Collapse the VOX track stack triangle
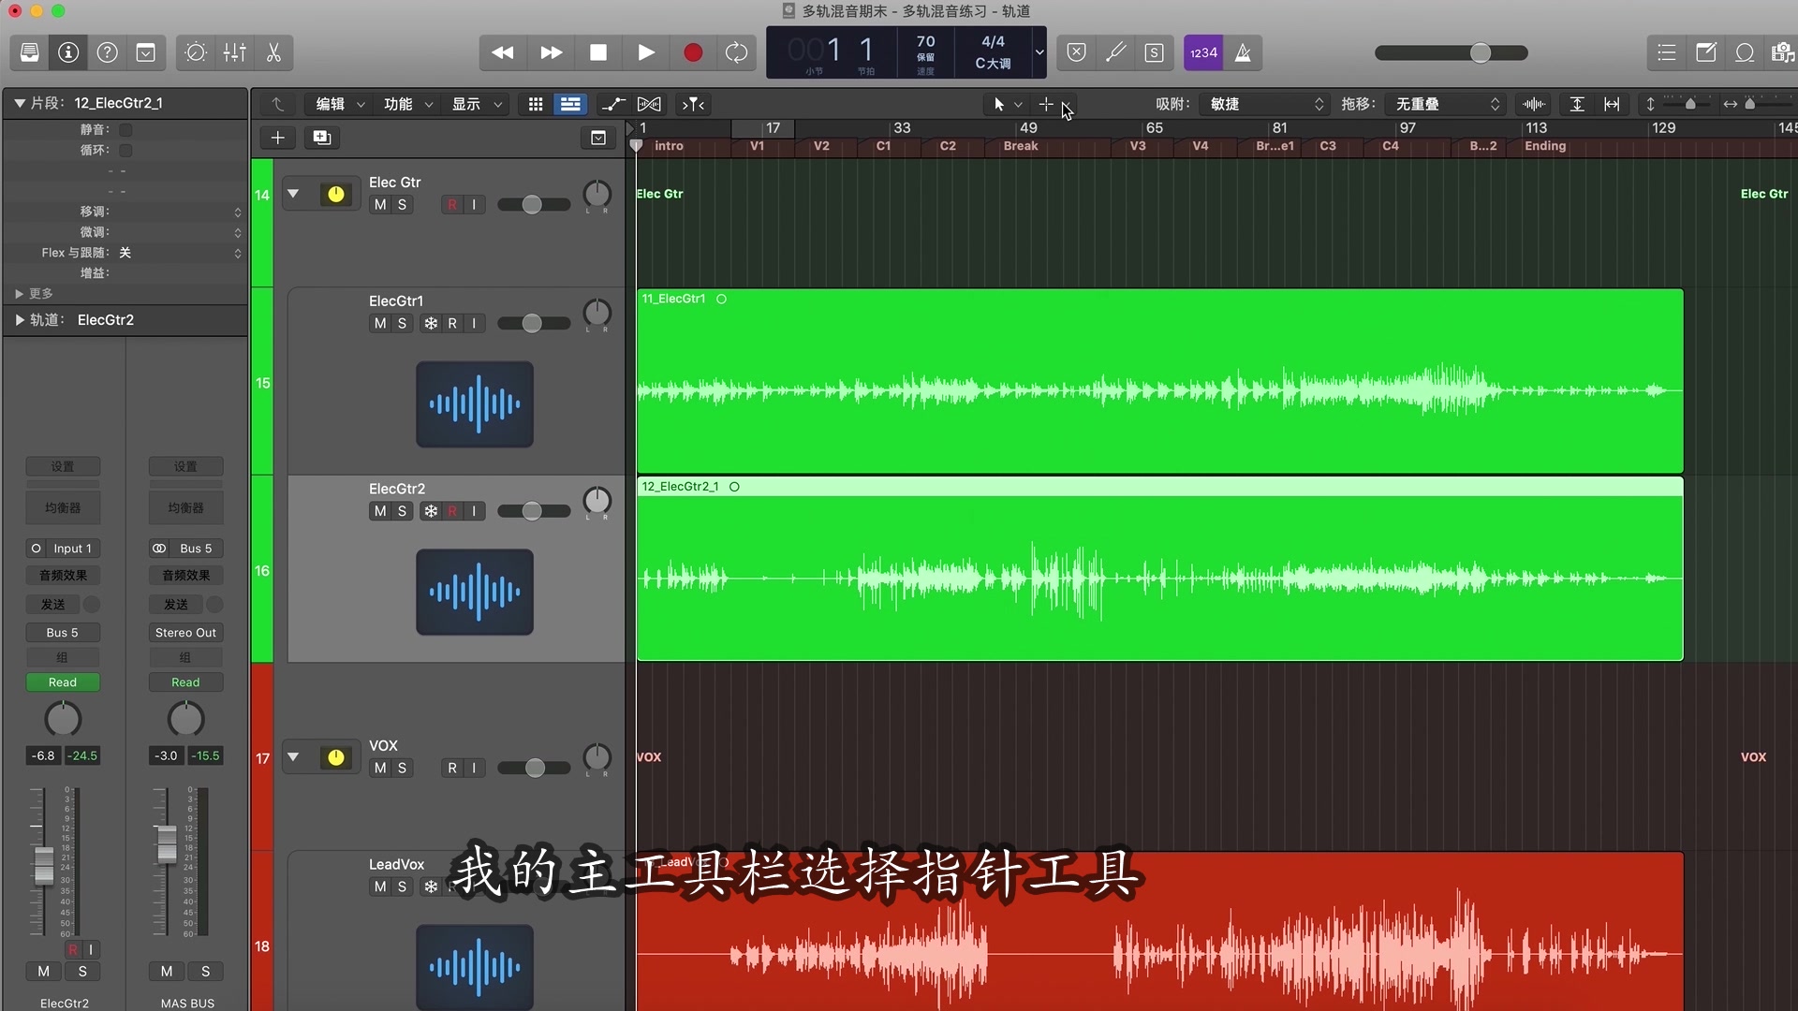 tap(293, 756)
